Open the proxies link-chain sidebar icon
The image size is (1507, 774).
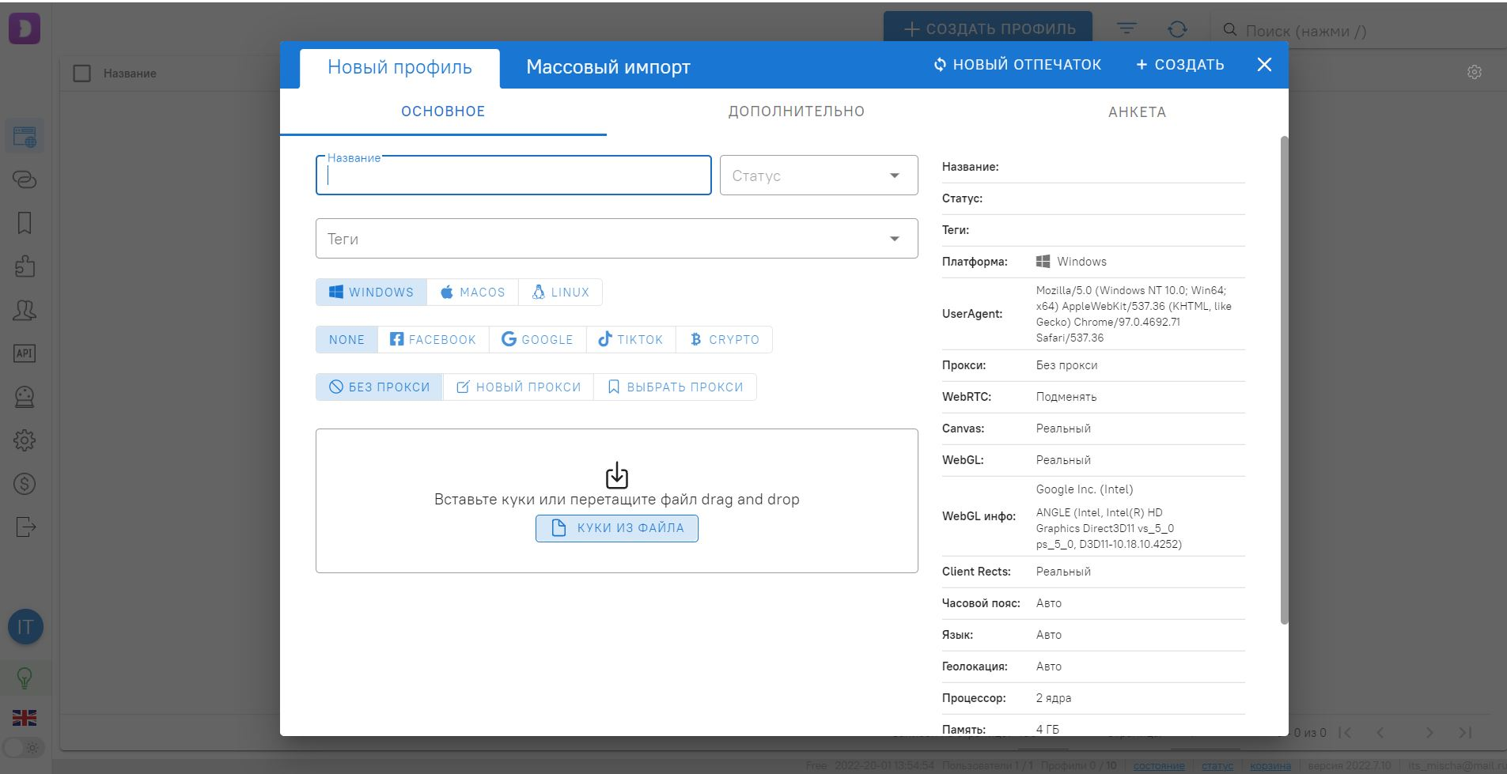pyautogui.click(x=25, y=179)
